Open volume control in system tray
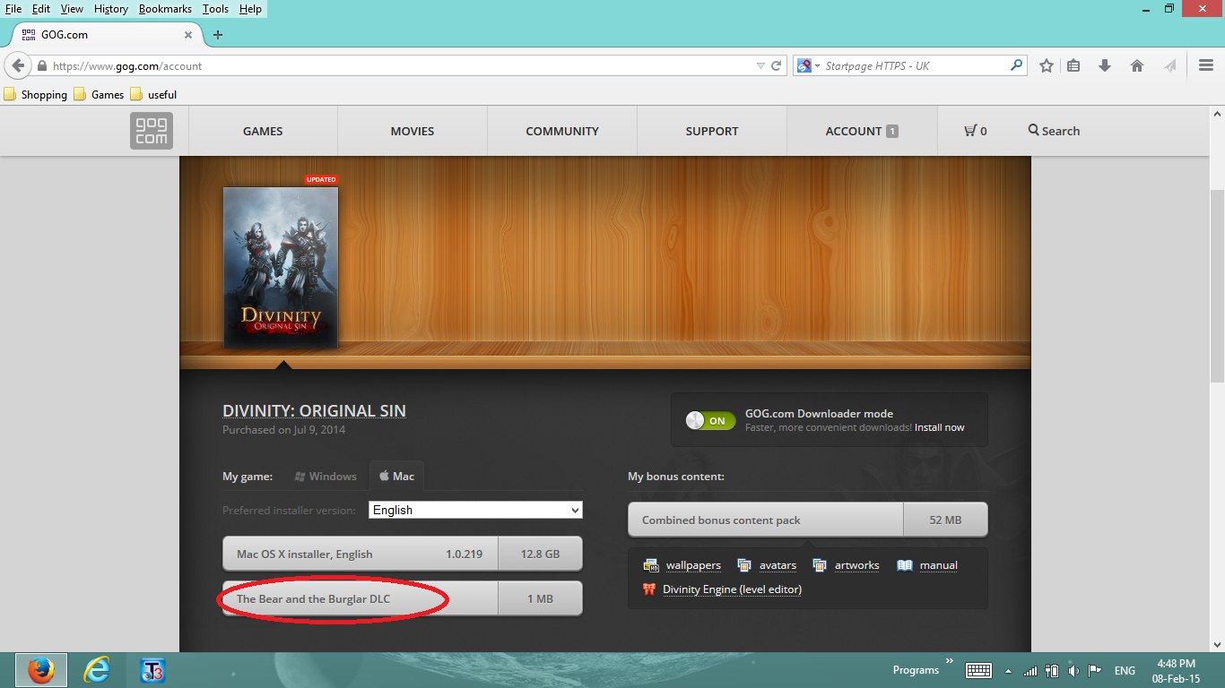 coord(1073,670)
